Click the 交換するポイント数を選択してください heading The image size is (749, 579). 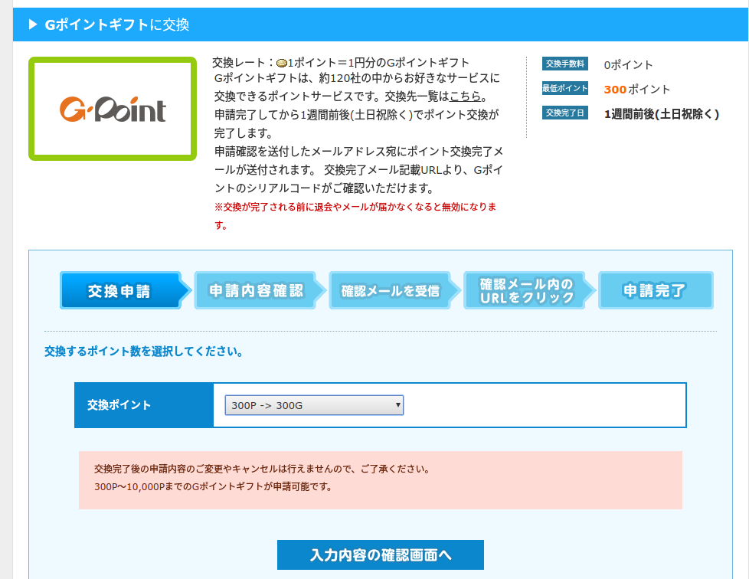coord(144,352)
